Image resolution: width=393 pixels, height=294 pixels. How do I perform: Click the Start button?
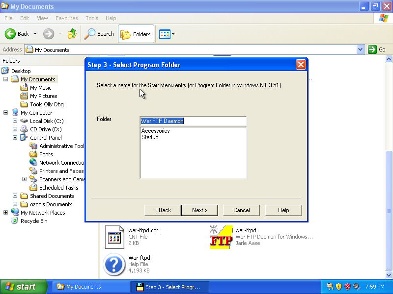point(24,287)
